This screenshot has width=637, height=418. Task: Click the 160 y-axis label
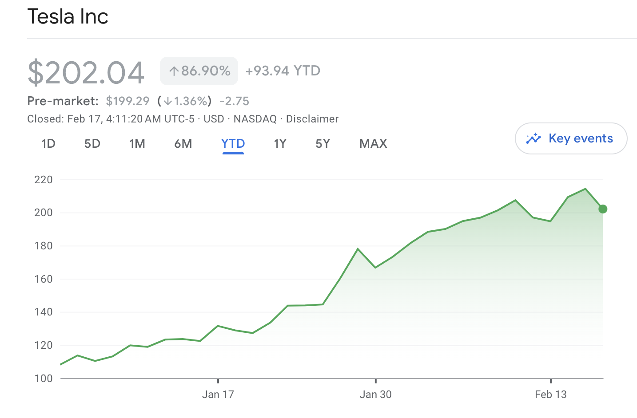[43, 279]
